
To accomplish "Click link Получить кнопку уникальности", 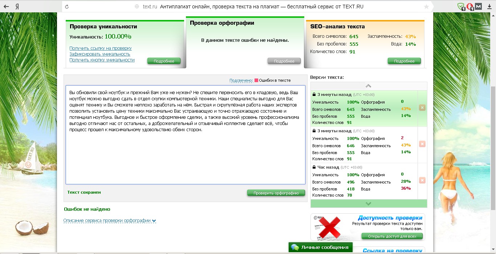I will click(x=102, y=60).
